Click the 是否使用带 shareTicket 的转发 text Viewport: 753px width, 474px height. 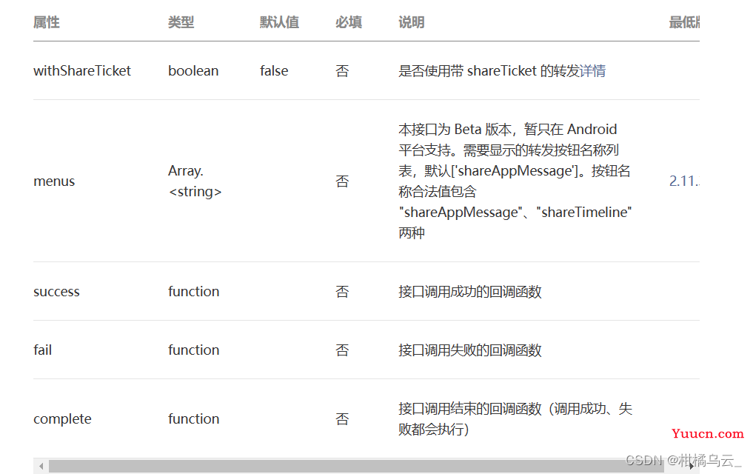[x=489, y=71]
